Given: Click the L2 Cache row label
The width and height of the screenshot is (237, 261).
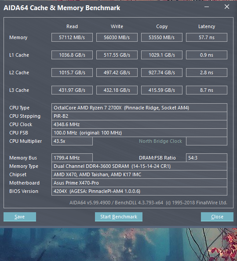Looking at the screenshot, I should [x=19, y=72].
